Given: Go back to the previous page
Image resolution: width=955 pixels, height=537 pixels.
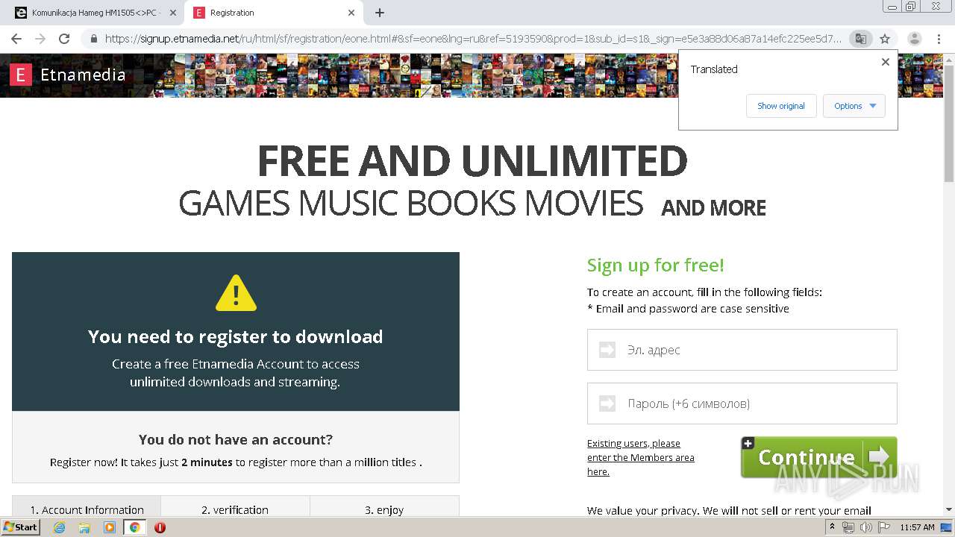Looking at the screenshot, I should pyautogui.click(x=16, y=39).
